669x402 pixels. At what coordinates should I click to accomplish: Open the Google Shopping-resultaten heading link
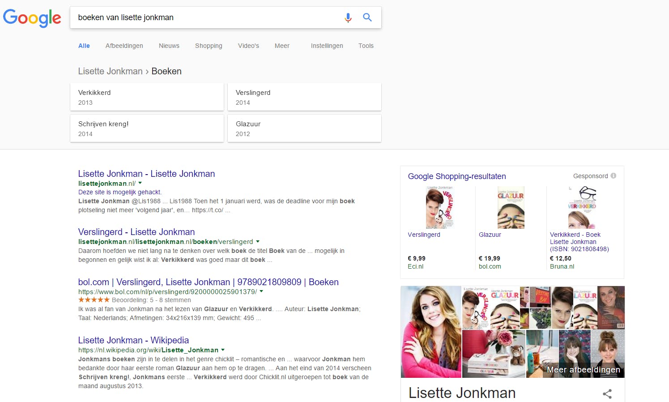pyautogui.click(x=457, y=176)
